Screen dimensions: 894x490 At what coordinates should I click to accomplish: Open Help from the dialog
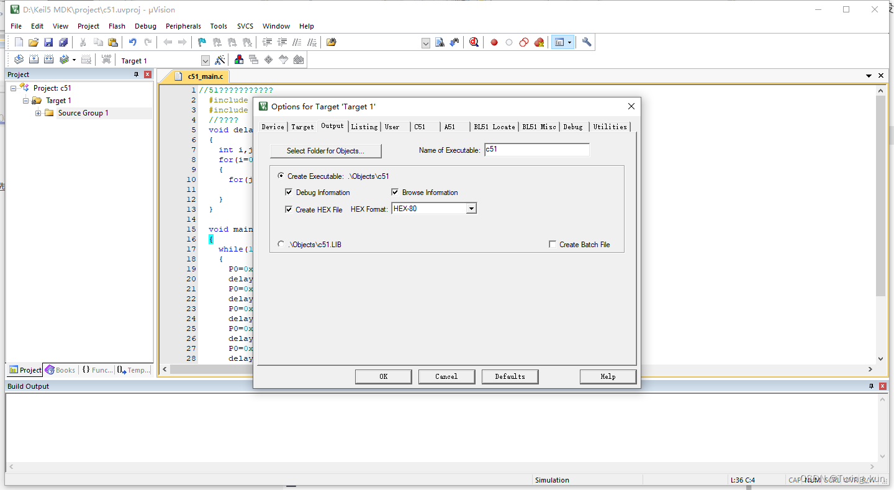pyautogui.click(x=608, y=376)
